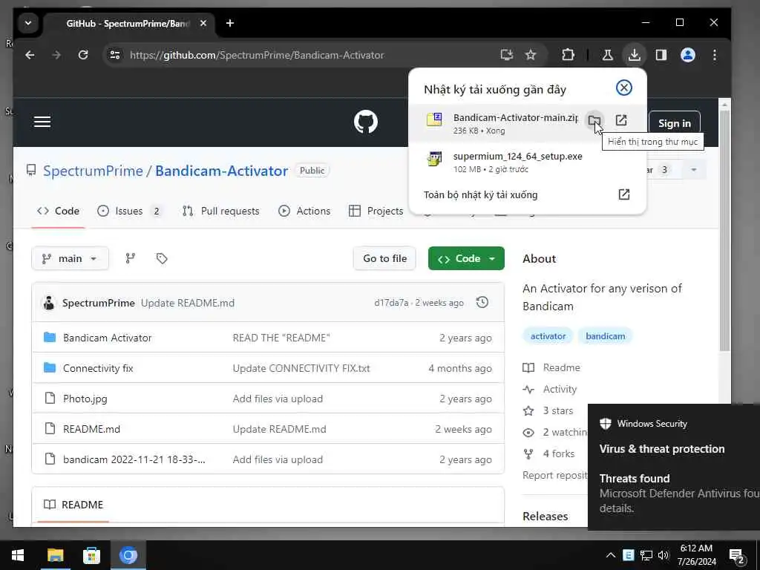The image size is (760, 570).
Task: Open the green Code dropdown
Action: (x=466, y=258)
